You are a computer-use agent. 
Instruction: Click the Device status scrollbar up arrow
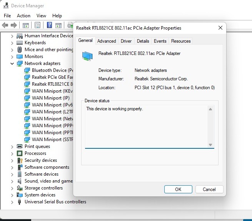210,109
